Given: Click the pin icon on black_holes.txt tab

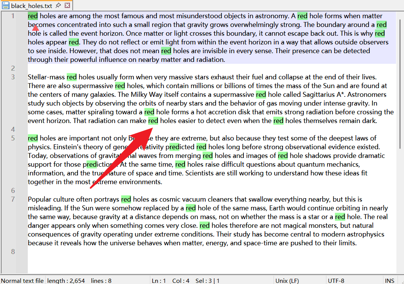Looking at the screenshot, I should 59,5.
